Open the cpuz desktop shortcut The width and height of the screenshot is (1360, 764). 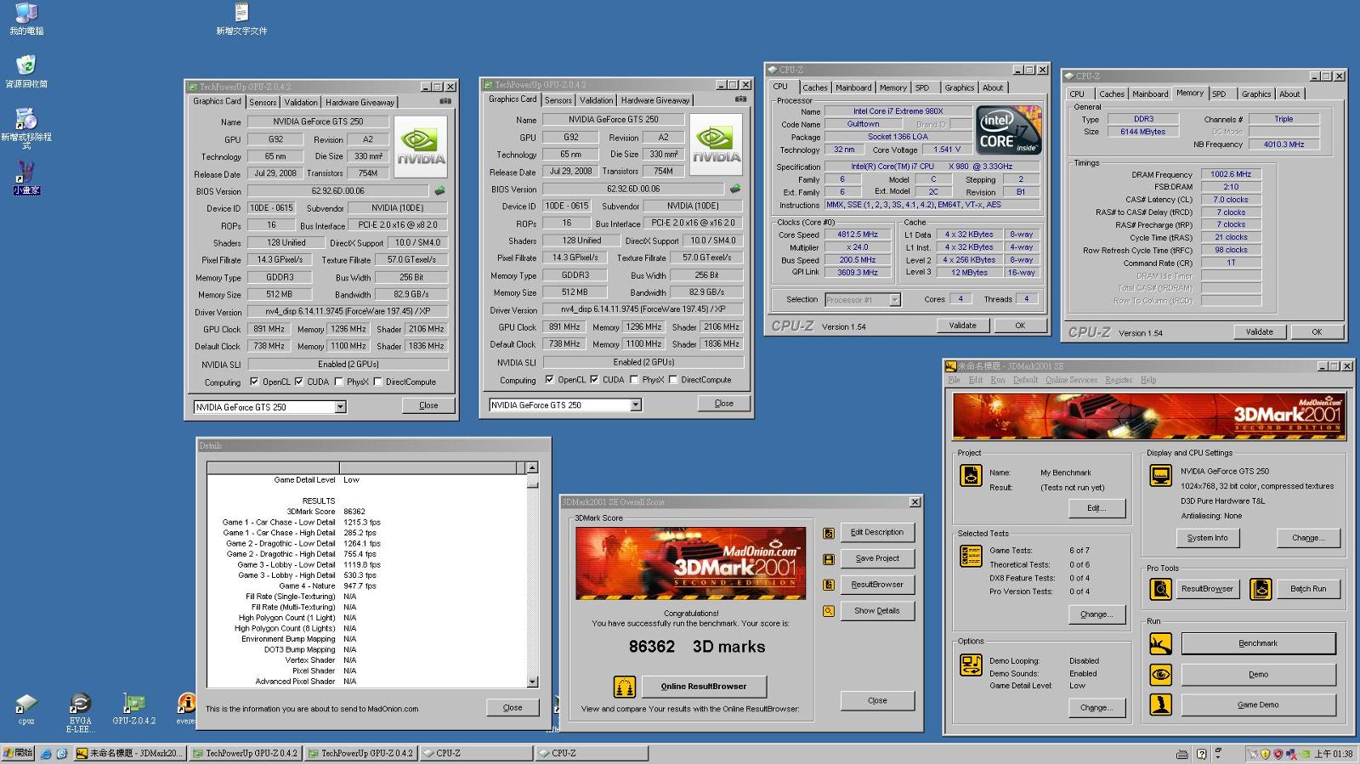26,710
